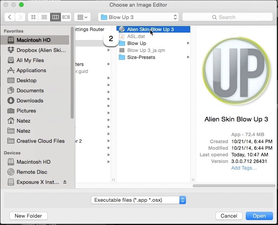
Task: Open the Blow Up 3 path popup
Action: tap(138, 17)
